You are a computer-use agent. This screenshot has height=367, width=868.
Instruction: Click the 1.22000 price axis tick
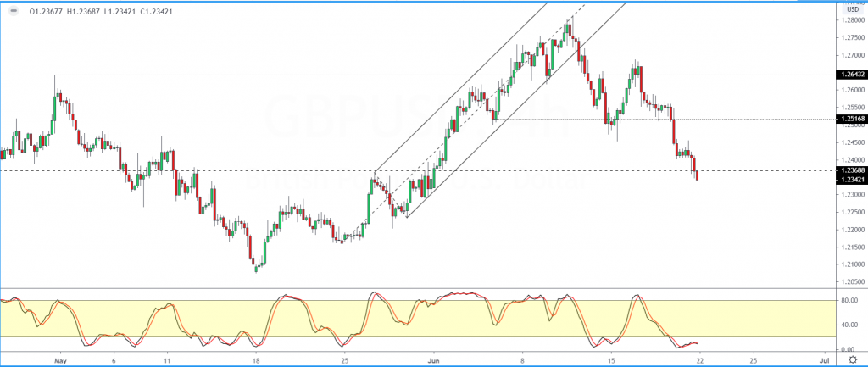851,229
